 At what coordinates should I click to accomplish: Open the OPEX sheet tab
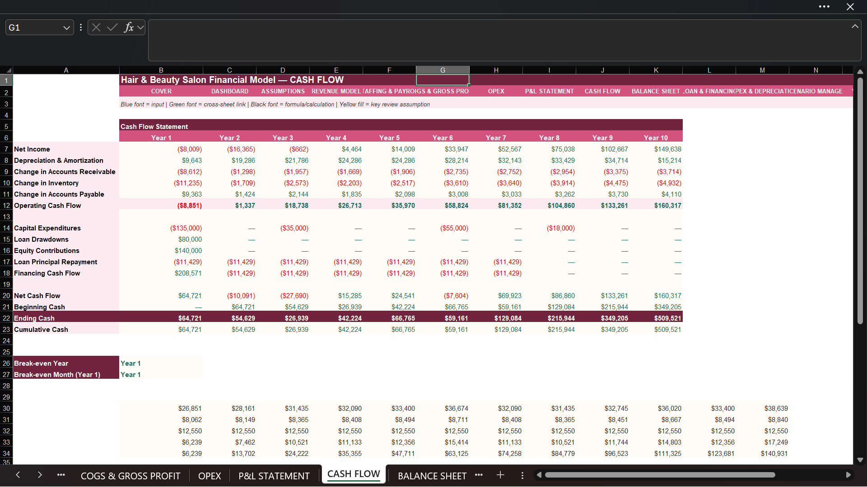point(210,476)
